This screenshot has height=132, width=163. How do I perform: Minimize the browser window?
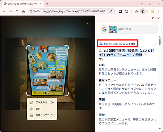pyautogui.click(x=142, y=4)
